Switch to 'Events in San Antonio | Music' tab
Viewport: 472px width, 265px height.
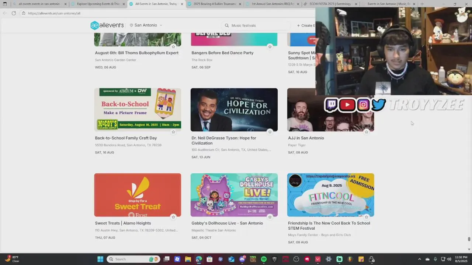point(388,4)
